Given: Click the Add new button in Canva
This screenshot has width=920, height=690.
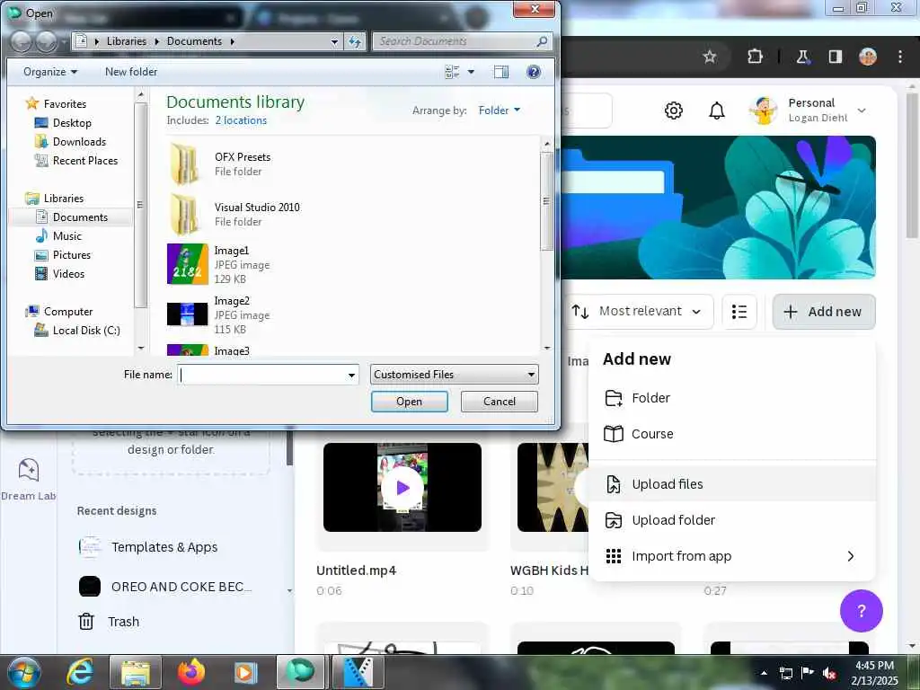Looking at the screenshot, I should (x=824, y=312).
